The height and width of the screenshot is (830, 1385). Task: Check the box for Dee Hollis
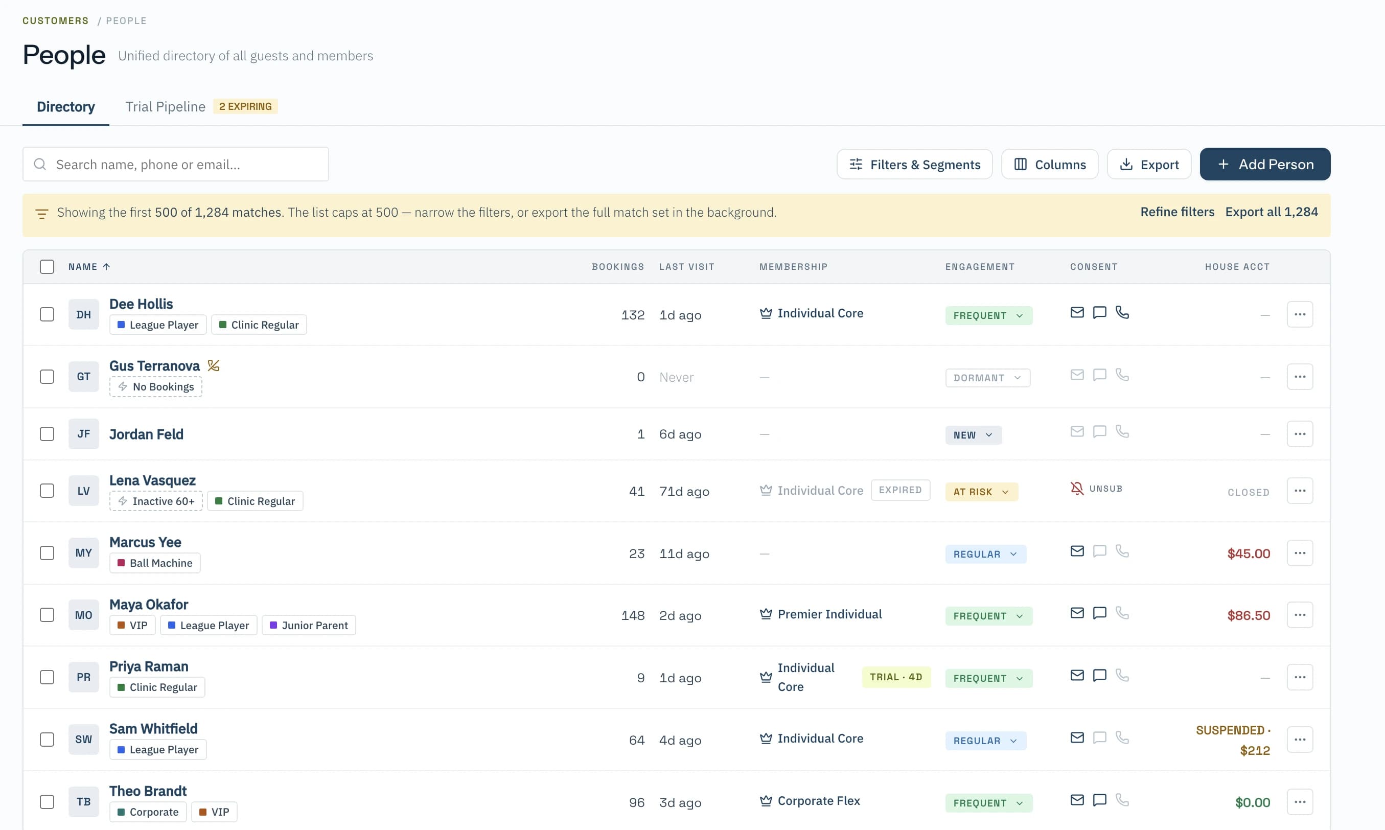47,314
